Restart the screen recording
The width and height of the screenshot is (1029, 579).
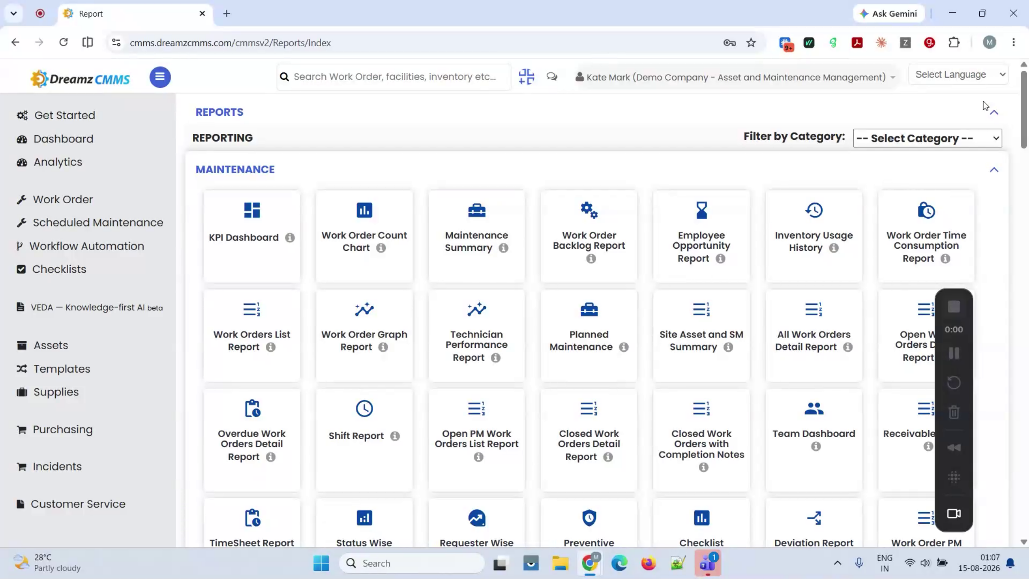click(x=954, y=383)
